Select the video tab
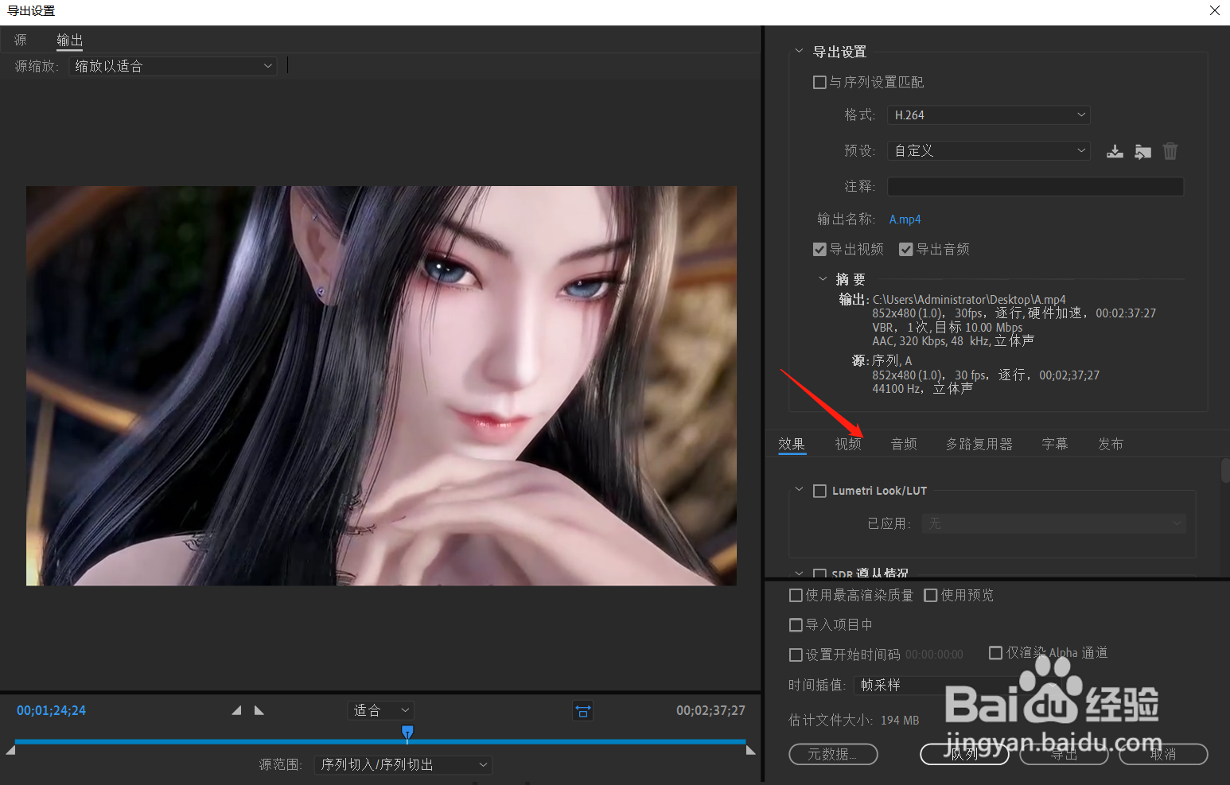Viewport: 1230px width, 785px height. click(848, 444)
